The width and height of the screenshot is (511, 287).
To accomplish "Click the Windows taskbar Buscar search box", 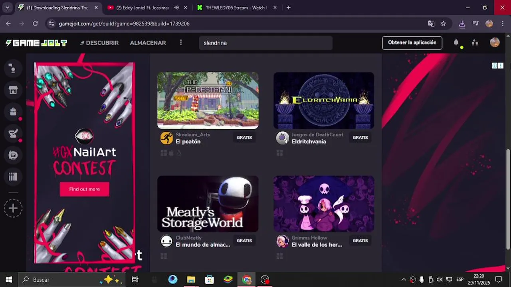I will point(72,280).
